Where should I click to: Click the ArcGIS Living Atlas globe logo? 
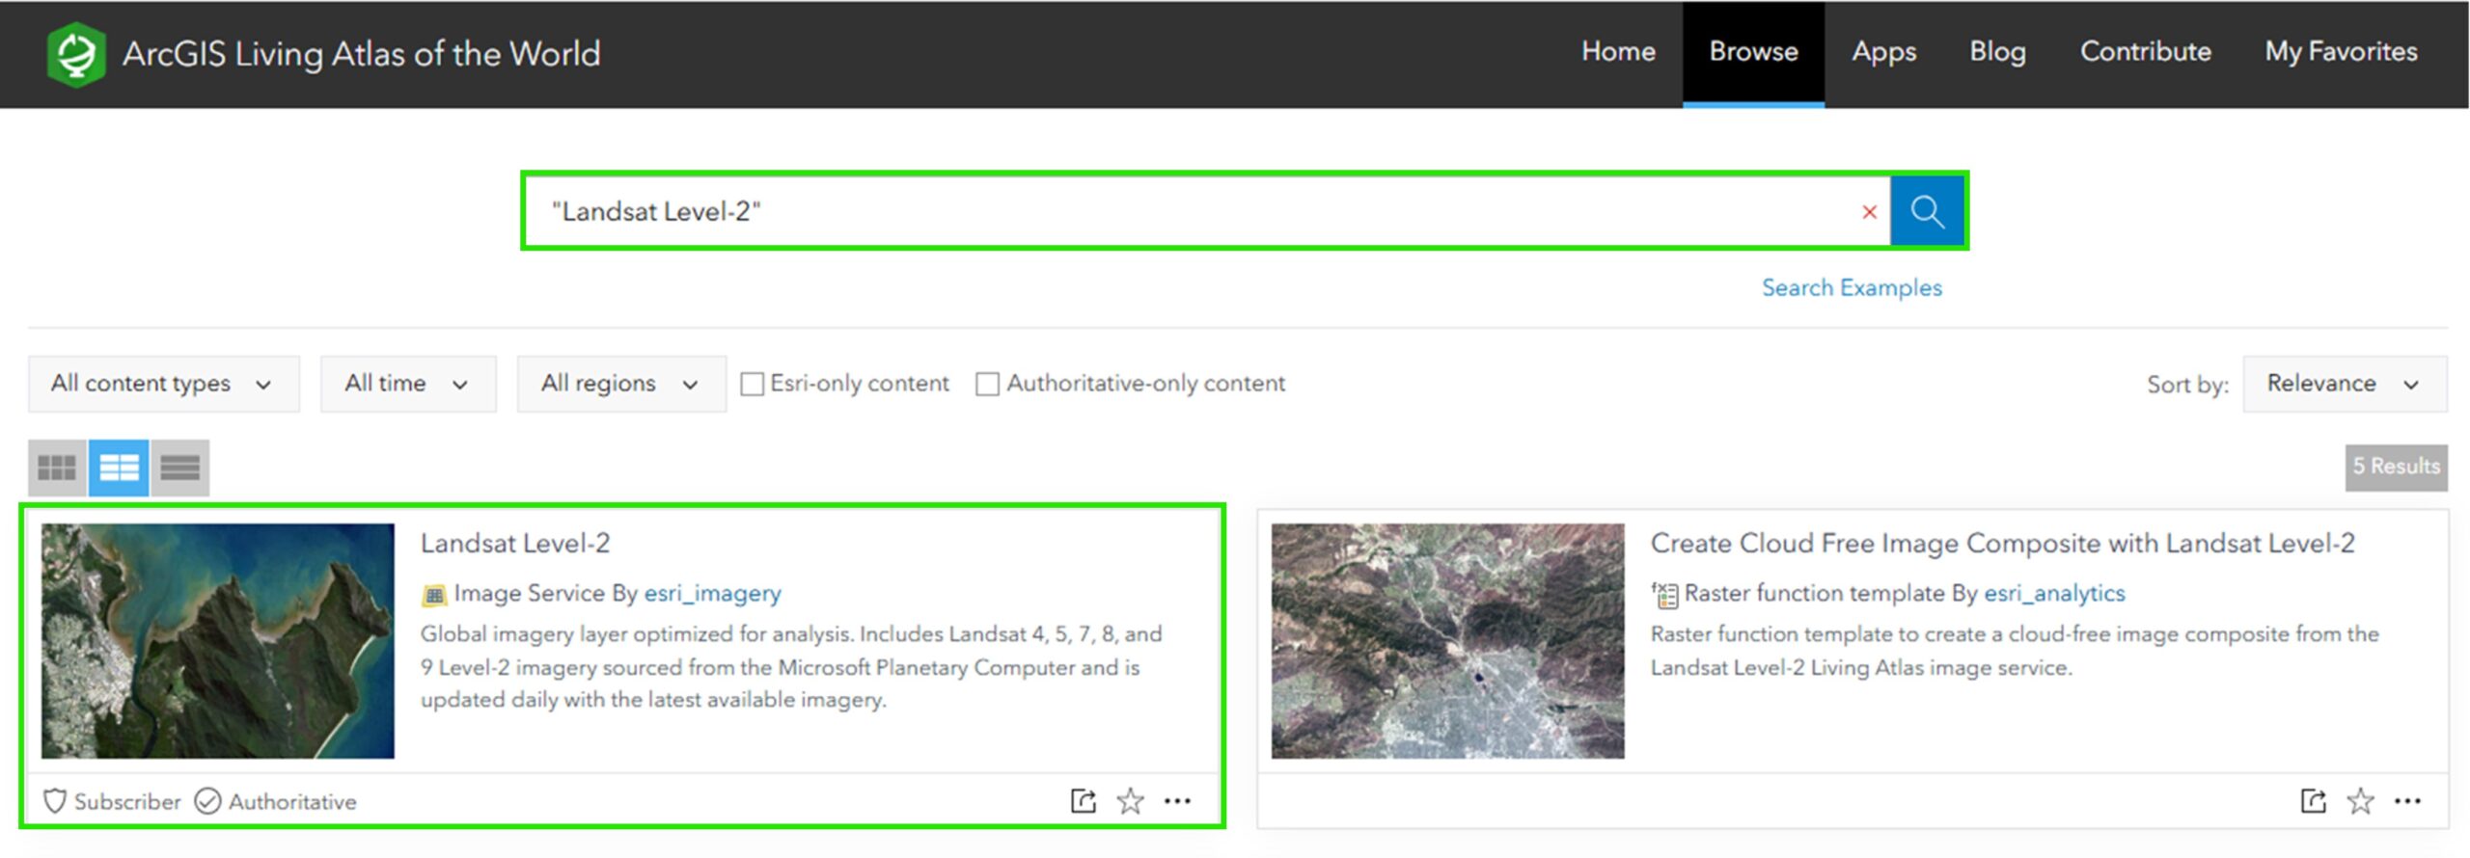tap(76, 54)
